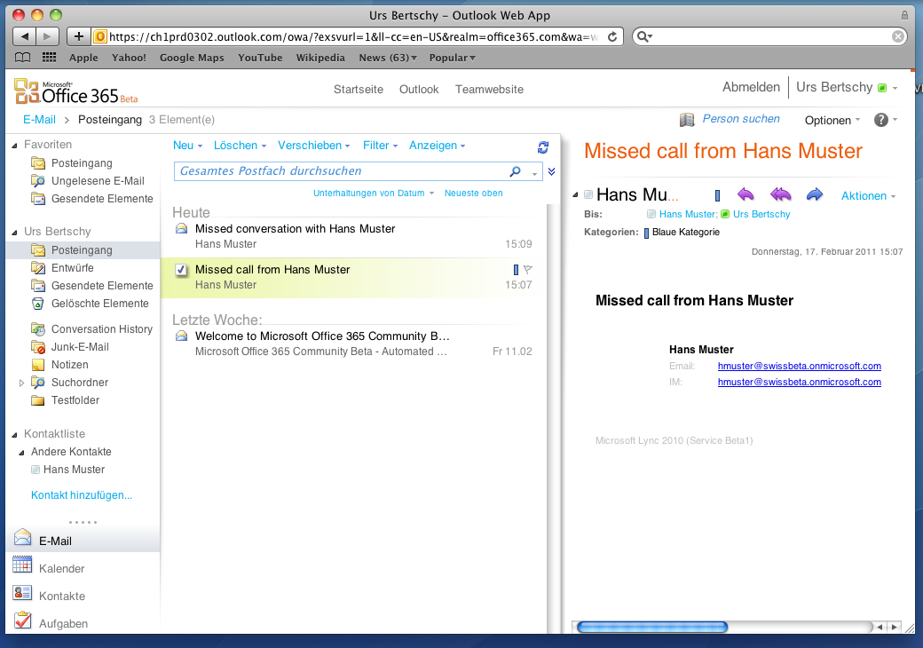Open the Kontakte module icon
The image size is (923, 648).
(x=22, y=593)
